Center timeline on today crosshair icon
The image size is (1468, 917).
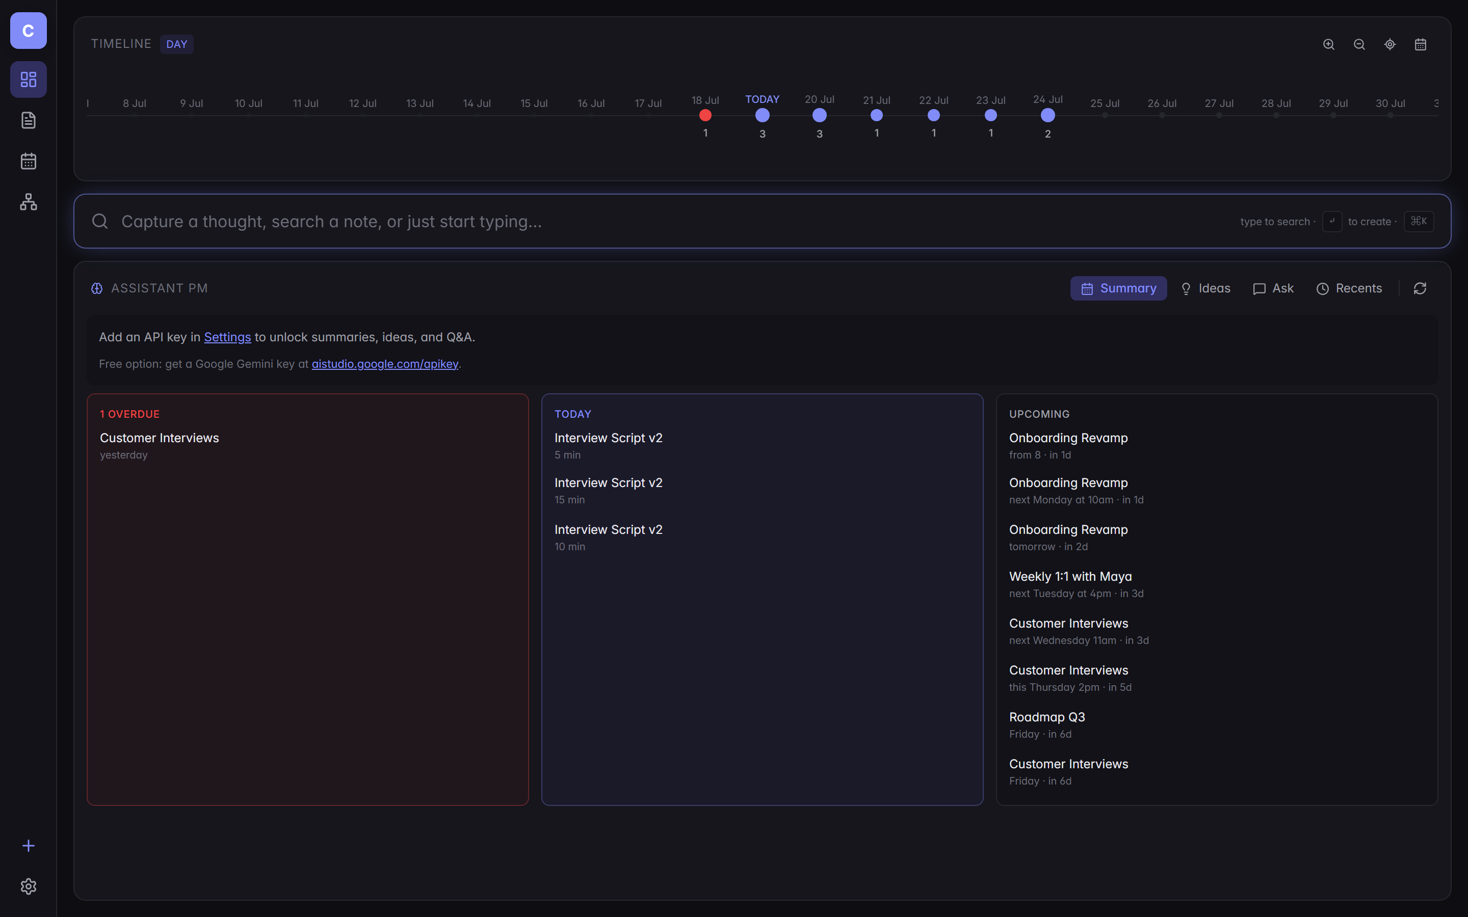pos(1390,44)
